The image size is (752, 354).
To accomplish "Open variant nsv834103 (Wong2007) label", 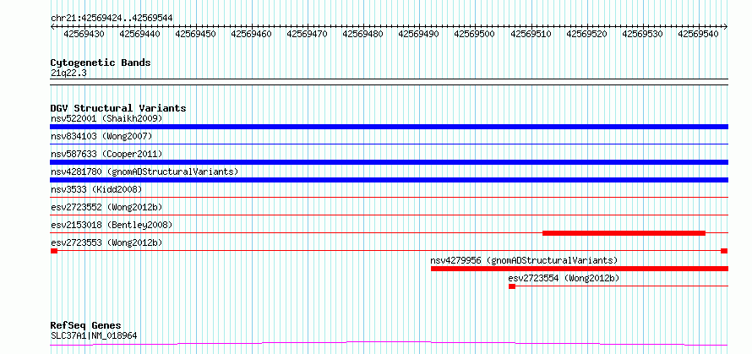I will (101, 137).
